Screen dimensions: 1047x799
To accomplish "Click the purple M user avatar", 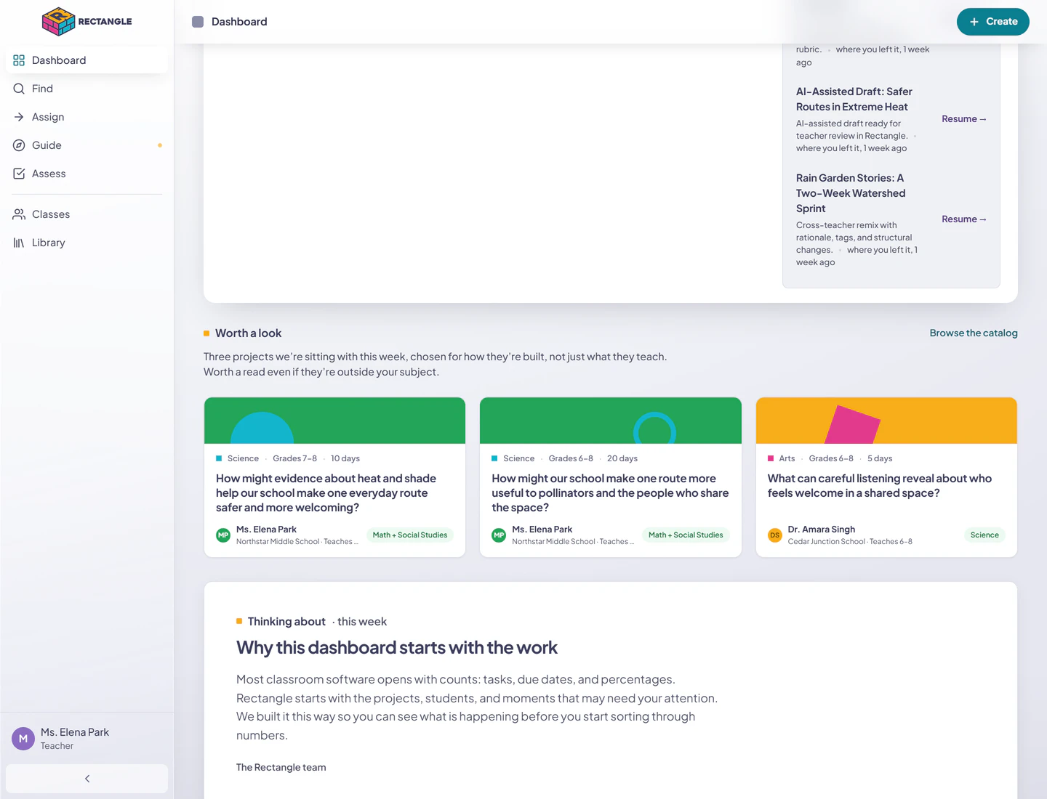I will (x=23, y=739).
